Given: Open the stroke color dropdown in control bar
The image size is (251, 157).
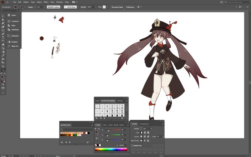Looking at the screenshot, I should pyautogui.click(x=25, y=7).
